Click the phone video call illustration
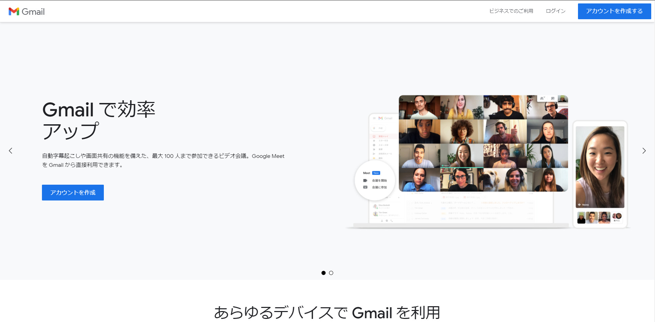The image size is (655, 322). pos(600,174)
